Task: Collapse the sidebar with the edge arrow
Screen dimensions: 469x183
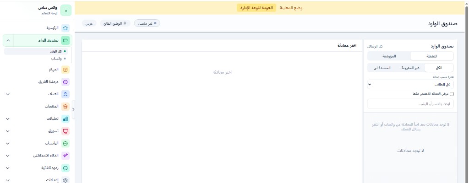Action: point(73,109)
